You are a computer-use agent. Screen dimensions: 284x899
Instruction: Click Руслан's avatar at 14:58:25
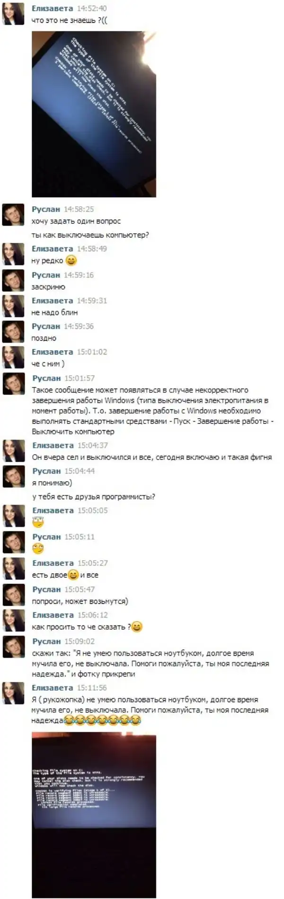click(x=13, y=215)
